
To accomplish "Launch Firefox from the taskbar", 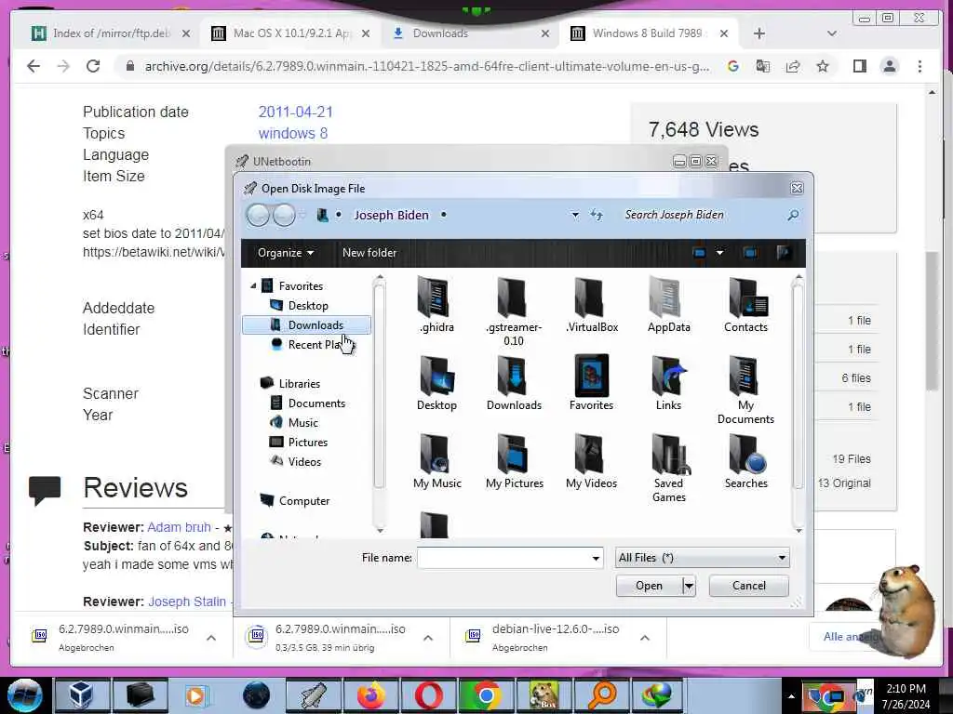I will (x=370, y=695).
